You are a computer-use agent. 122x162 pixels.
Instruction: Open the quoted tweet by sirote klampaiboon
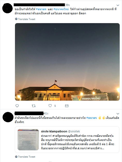coord(67,140)
